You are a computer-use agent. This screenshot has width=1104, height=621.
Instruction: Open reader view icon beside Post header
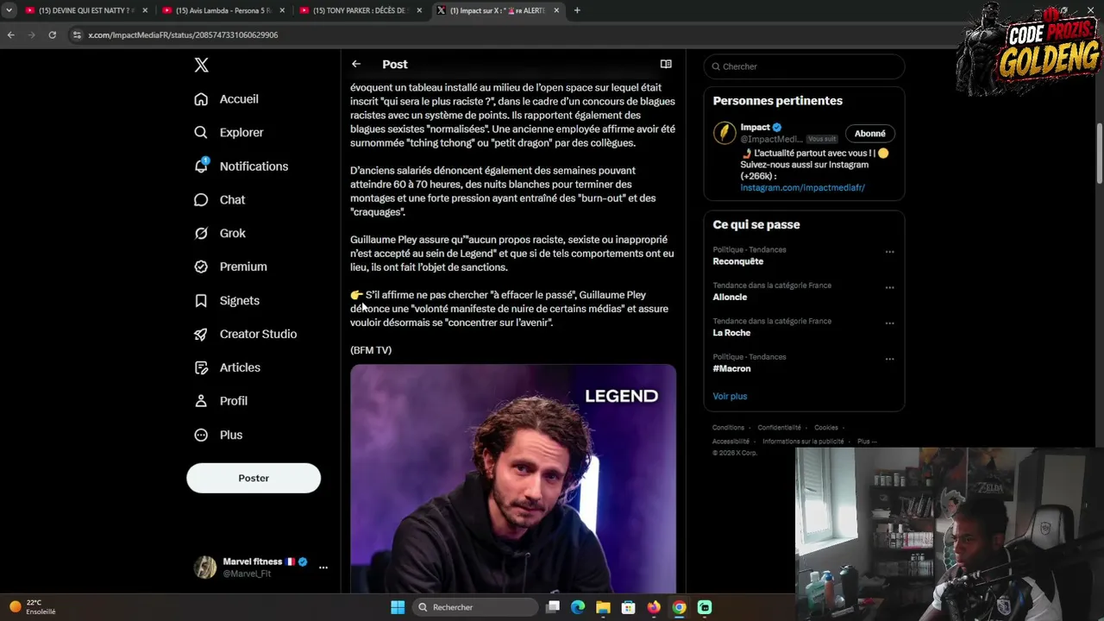coord(666,64)
